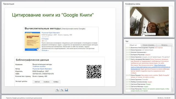This screenshot has height=99, width=176.
Task: Click the БХВ-Петербург, 2007 publisher value
Action: point(40,71)
